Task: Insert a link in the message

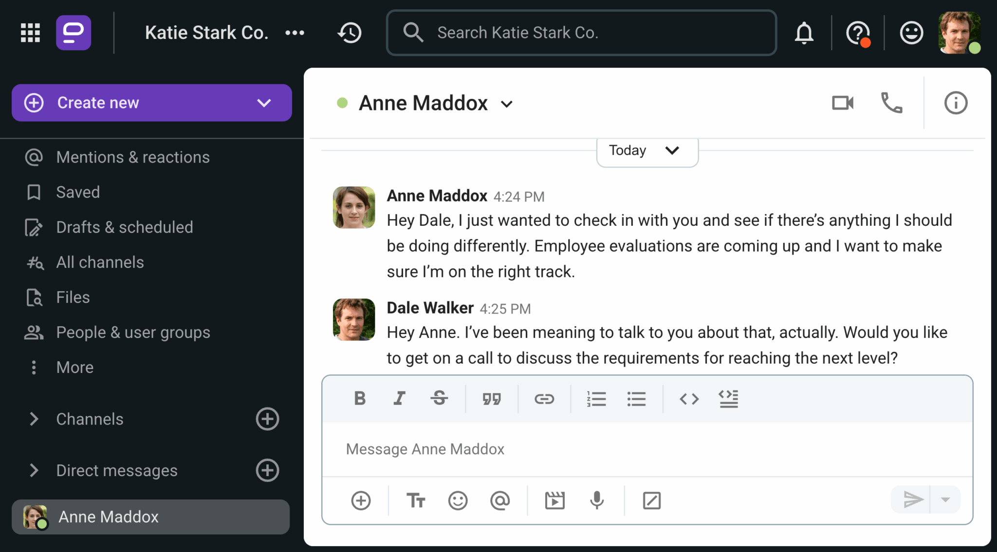Action: pos(544,399)
